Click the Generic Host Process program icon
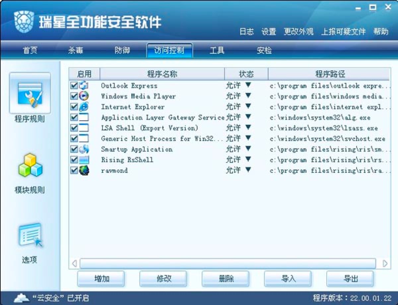 [84, 139]
